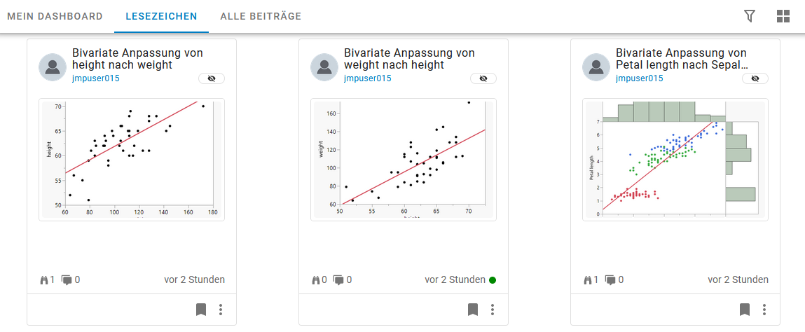Open the filter icon in top bar
Image resolution: width=805 pixels, height=332 pixels.
pyautogui.click(x=750, y=16)
